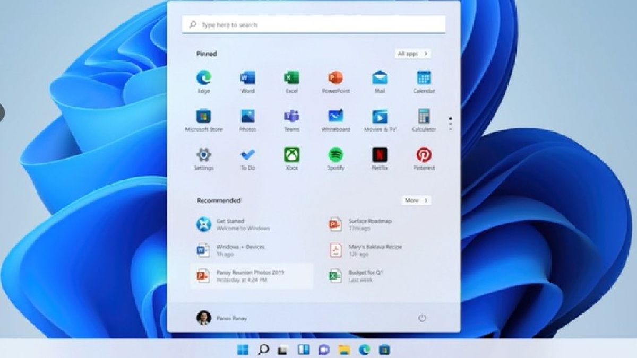Screen dimensions: 637x358
Task: Open Chat from the taskbar
Action: pos(324,349)
